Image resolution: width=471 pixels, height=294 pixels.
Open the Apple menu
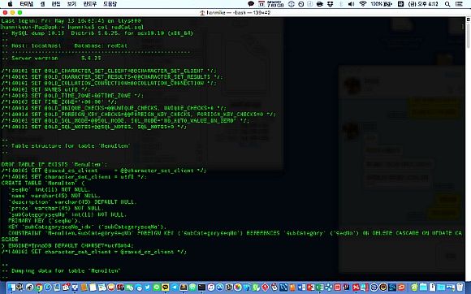coord(10,4)
